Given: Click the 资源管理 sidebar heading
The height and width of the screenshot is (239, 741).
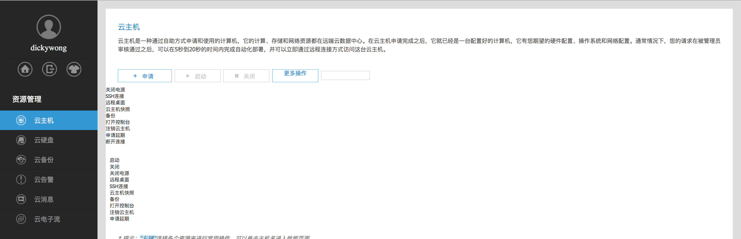Looking at the screenshot, I should pos(27,99).
